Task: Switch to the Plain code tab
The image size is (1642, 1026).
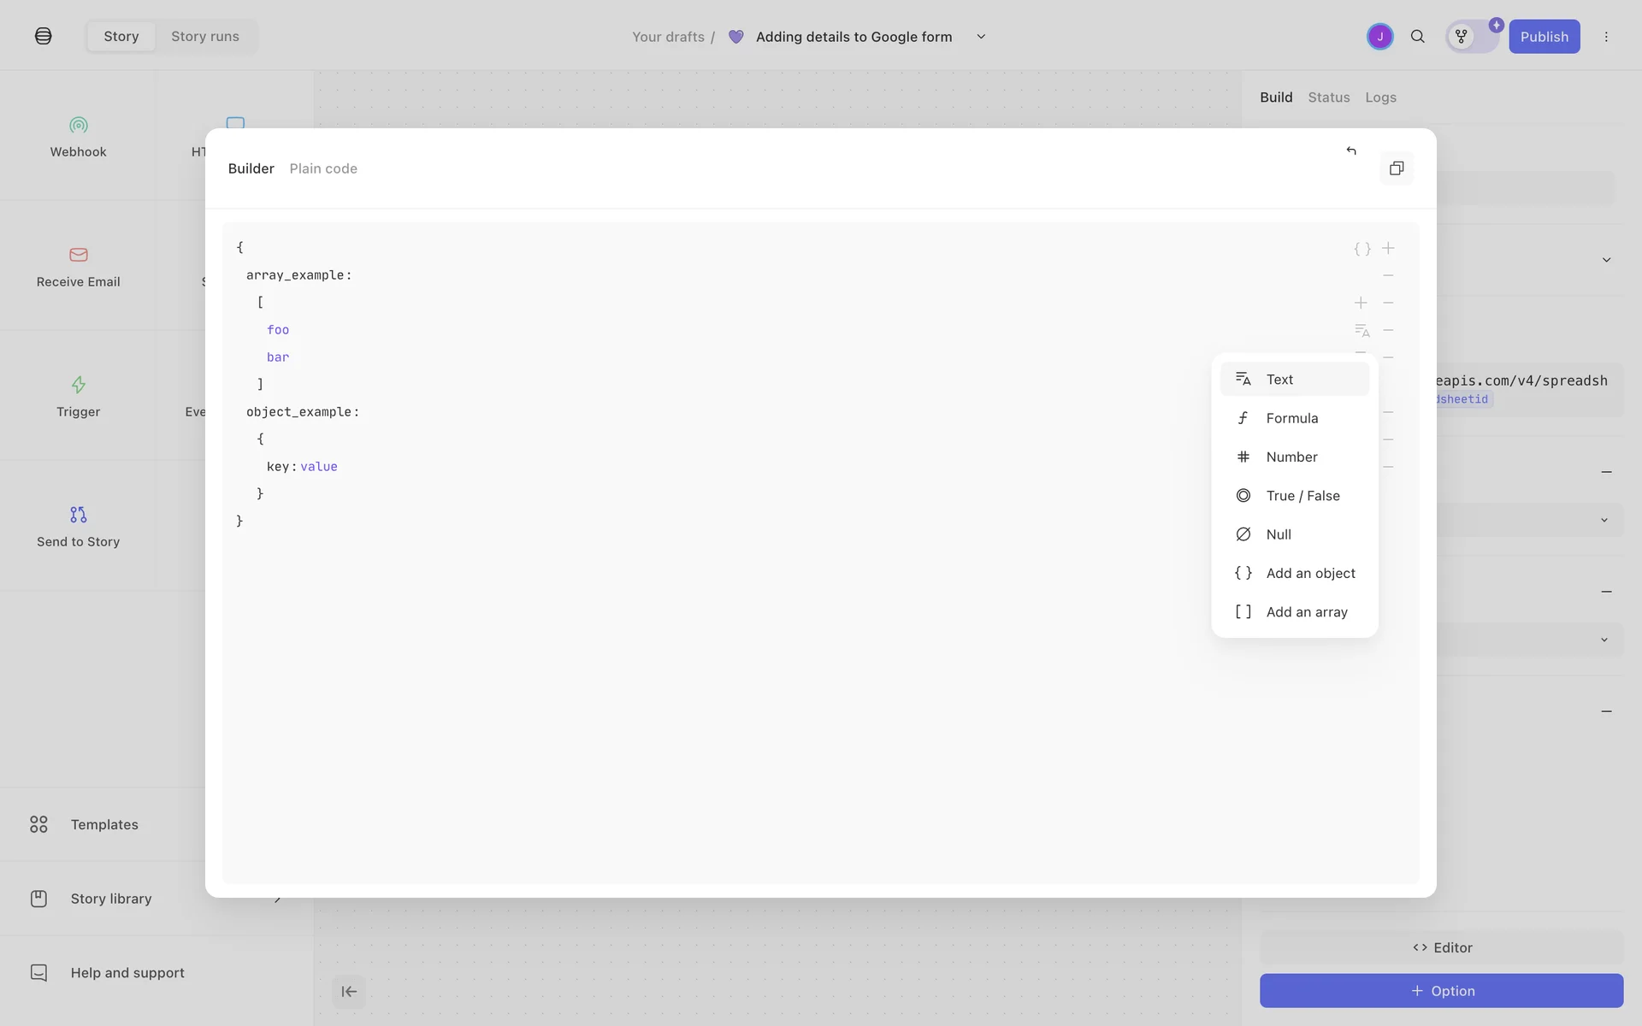Action: tap(323, 168)
